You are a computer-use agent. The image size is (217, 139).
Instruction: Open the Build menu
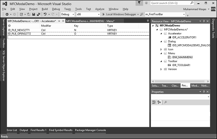click(45, 9)
